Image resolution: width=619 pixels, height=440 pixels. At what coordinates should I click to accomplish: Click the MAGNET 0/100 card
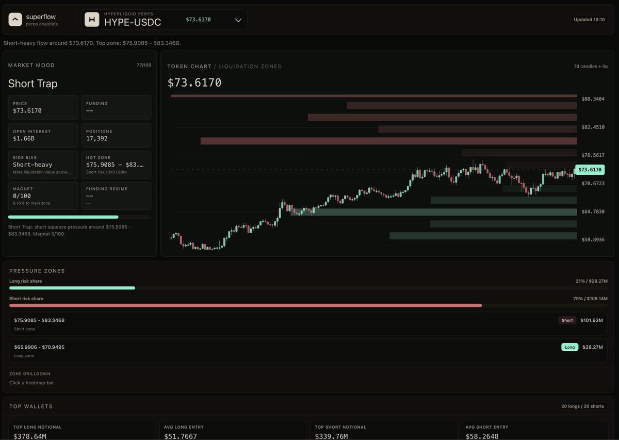tap(43, 195)
